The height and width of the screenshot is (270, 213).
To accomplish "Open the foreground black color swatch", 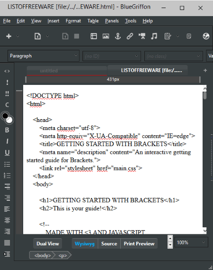I will (5, 116).
